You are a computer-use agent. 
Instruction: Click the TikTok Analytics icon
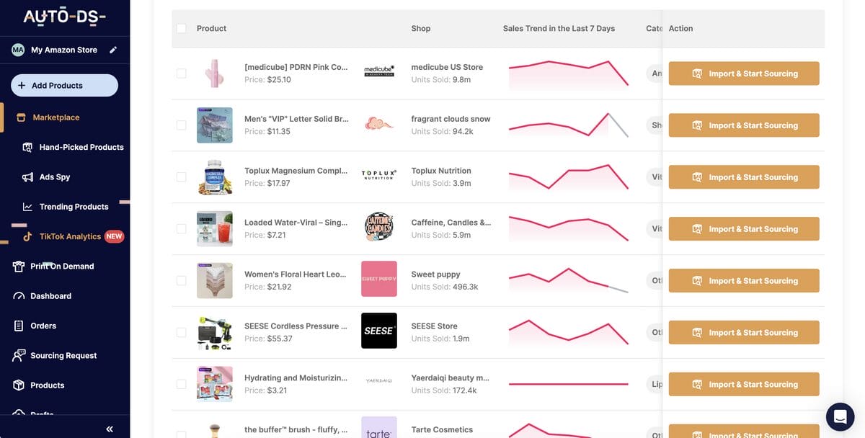click(x=27, y=236)
